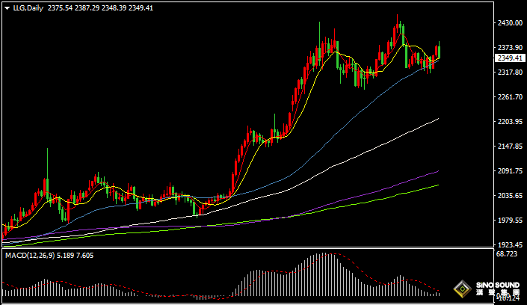Click the 2203.95 price axis label

point(509,122)
